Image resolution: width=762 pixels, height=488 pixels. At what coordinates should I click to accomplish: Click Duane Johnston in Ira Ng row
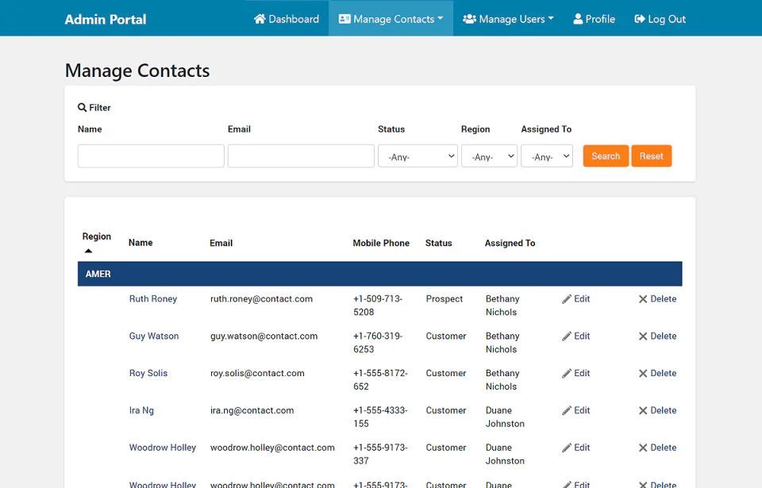pyautogui.click(x=505, y=417)
